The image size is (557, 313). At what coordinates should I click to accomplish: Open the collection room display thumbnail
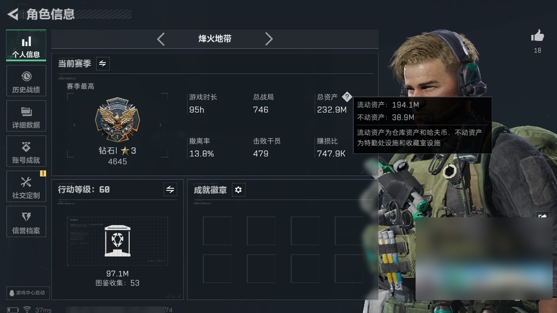click(117, 241)
